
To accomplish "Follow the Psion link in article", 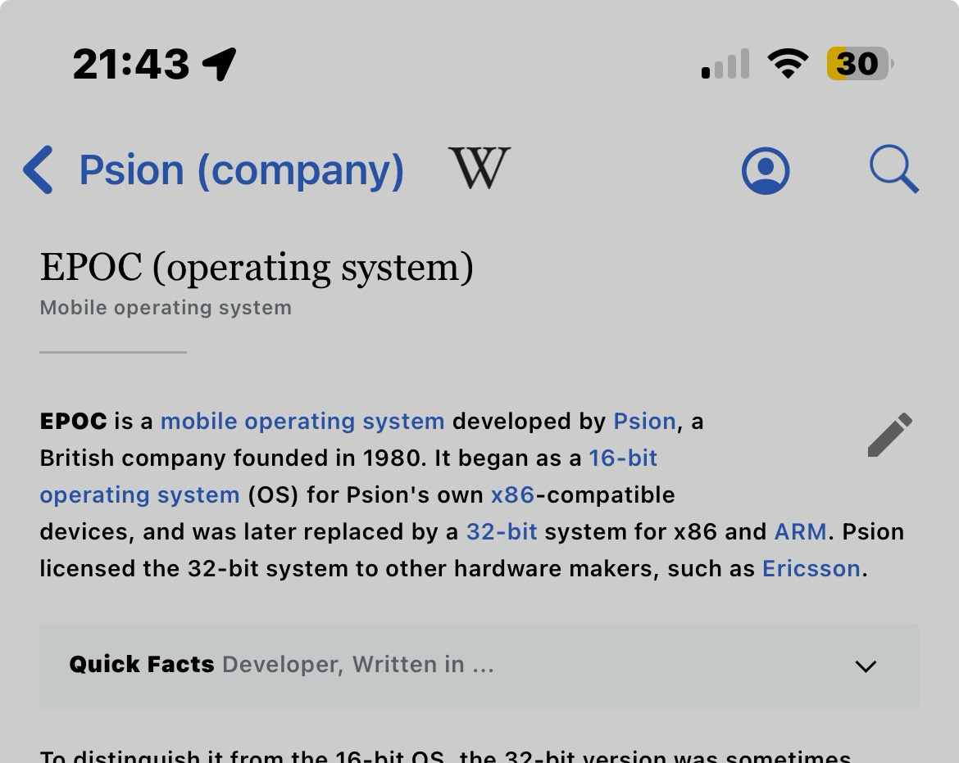I will (644, 421).
